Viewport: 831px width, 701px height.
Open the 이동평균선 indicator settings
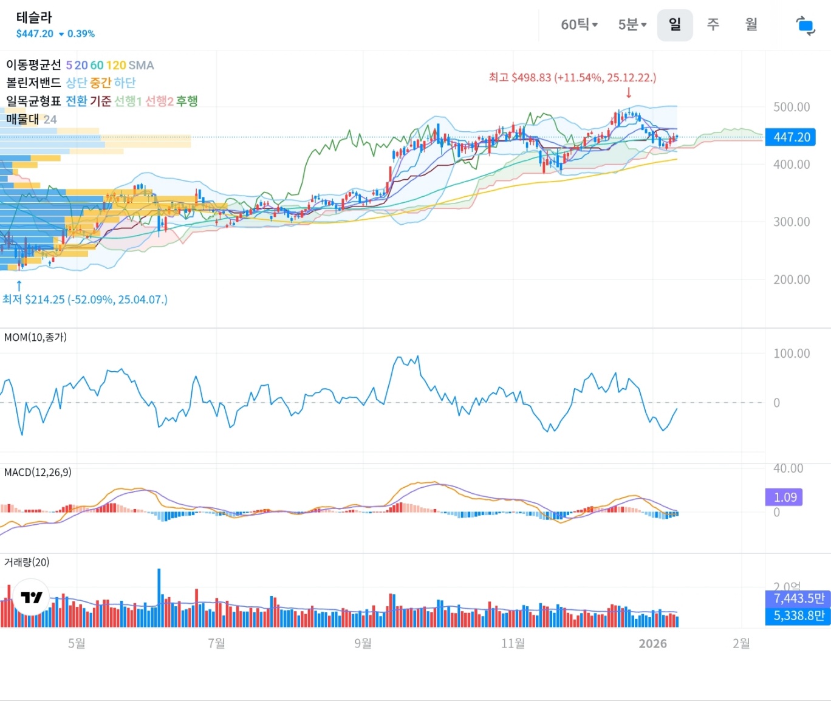(33, 65)
